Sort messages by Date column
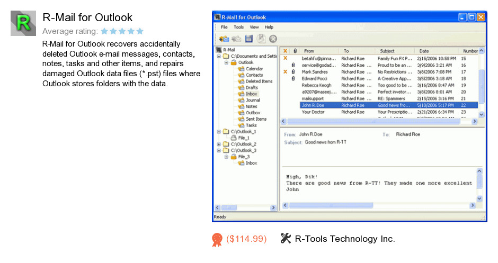This screenshot has width=498, height=263. [x=437, y=51]
